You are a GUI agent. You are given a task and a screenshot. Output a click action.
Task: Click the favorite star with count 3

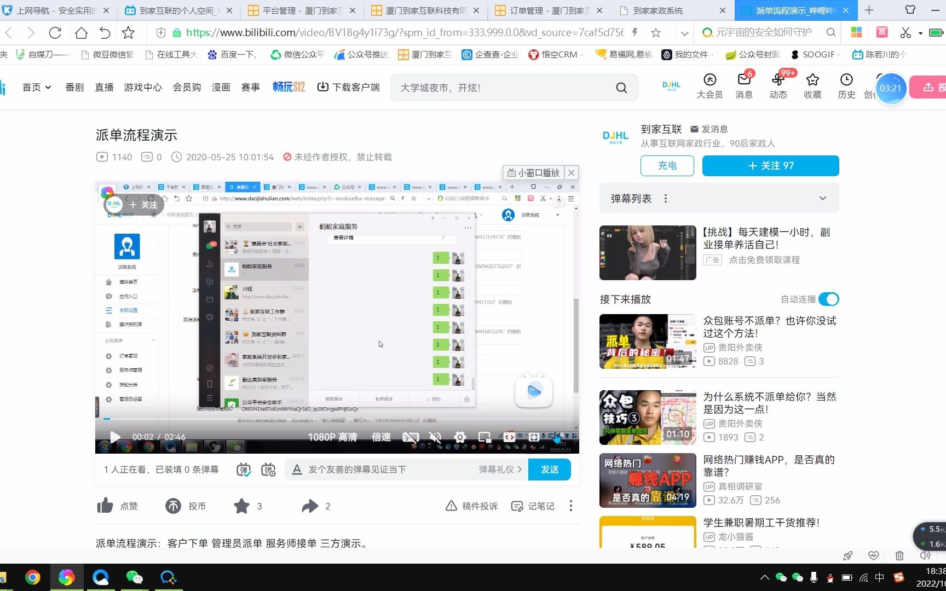[241, 506]
